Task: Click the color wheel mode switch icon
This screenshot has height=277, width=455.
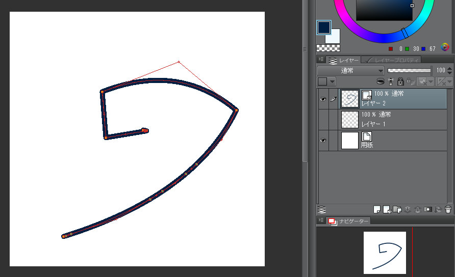Action: pos(445,47)
